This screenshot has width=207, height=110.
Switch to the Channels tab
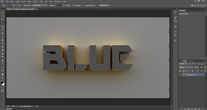(x=191, y=61)
